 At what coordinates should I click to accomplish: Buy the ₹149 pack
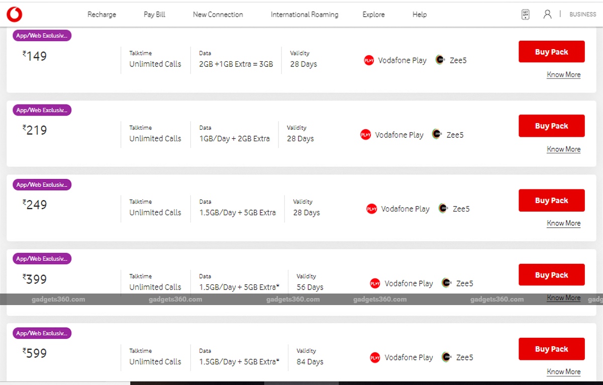(x=551, y=51)
